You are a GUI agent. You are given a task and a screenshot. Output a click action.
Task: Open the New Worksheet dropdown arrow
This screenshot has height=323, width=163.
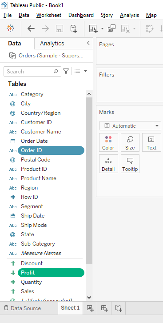pos(102,28)
